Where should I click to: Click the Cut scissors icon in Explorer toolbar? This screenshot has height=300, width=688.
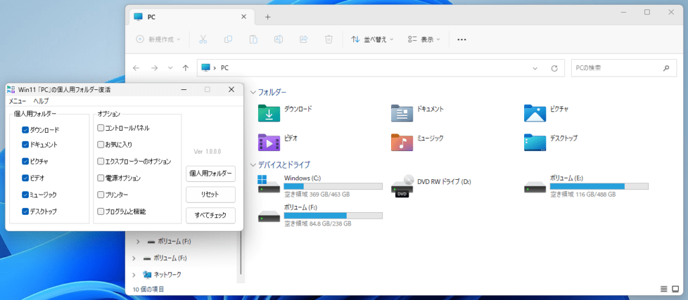(203, 40)
